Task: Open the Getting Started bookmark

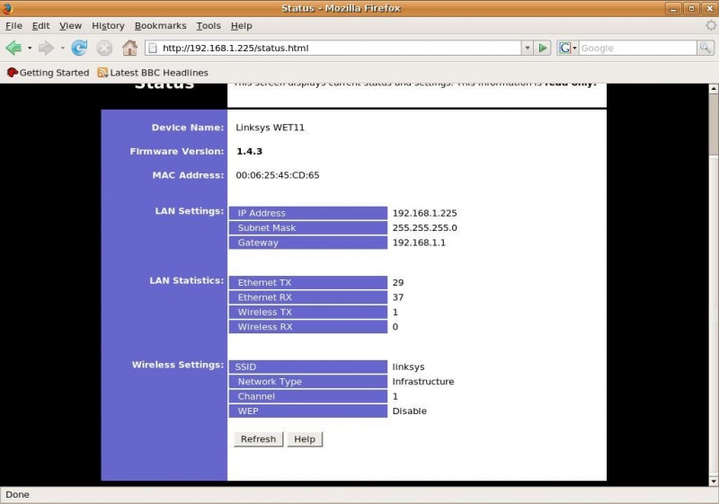Action: coord(48,73)
